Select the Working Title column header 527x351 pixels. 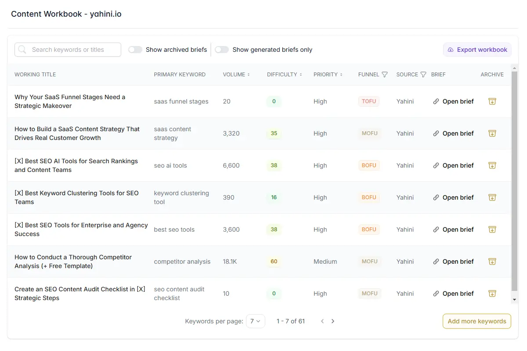click(35, 74)
